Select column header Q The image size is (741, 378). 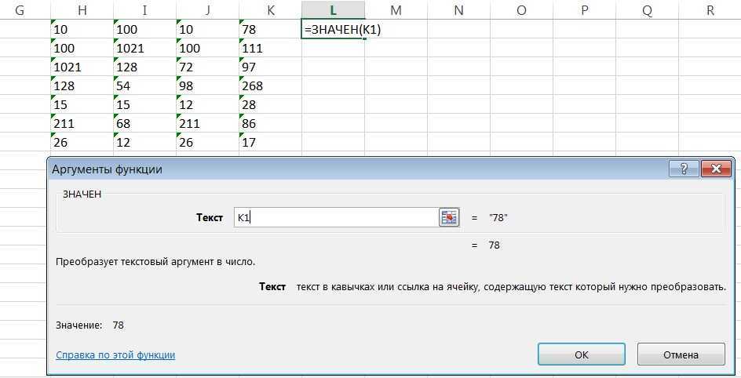[648, 10]
